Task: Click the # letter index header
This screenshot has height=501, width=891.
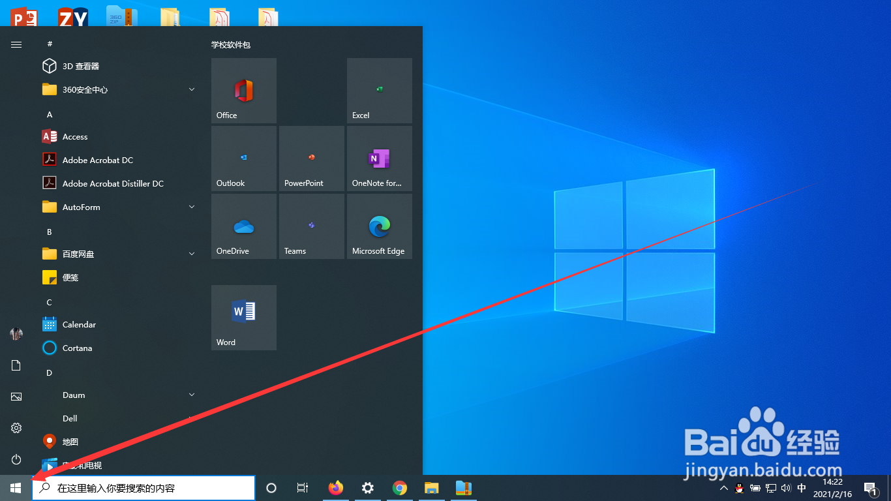Action: tap(50, 44)
